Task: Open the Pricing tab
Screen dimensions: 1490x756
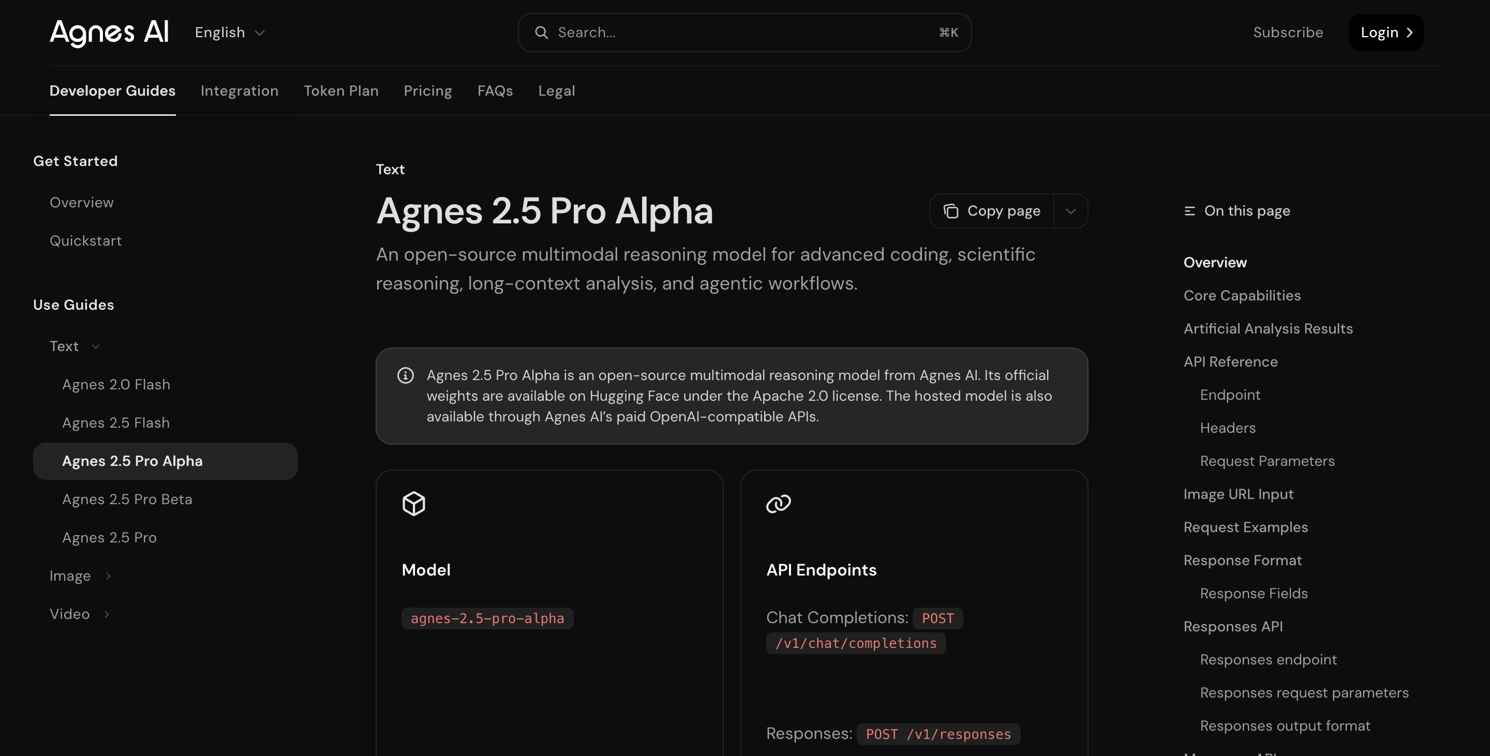Action: pyautogui.click(x=428, y=90)
